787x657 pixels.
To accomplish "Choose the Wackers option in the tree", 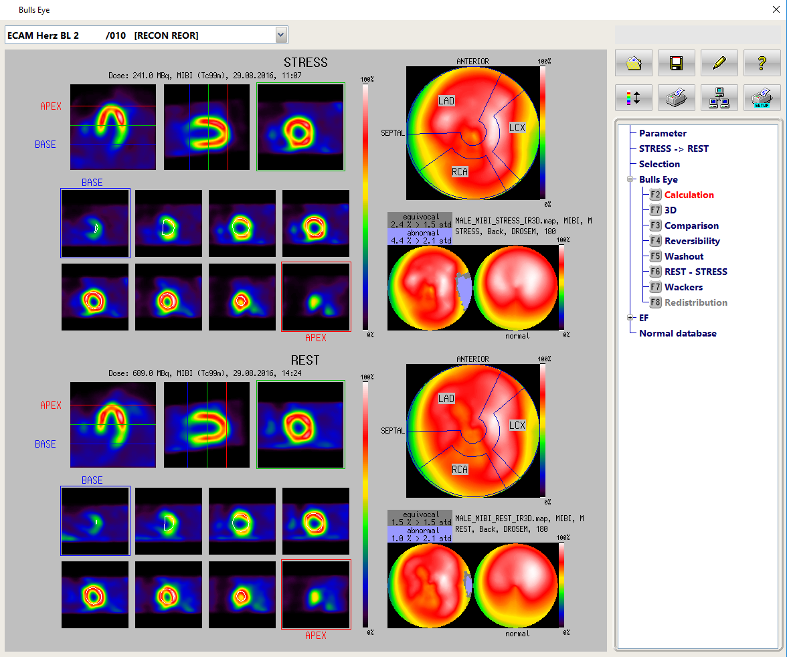I will pyautogui.click(x=683, y=287).
